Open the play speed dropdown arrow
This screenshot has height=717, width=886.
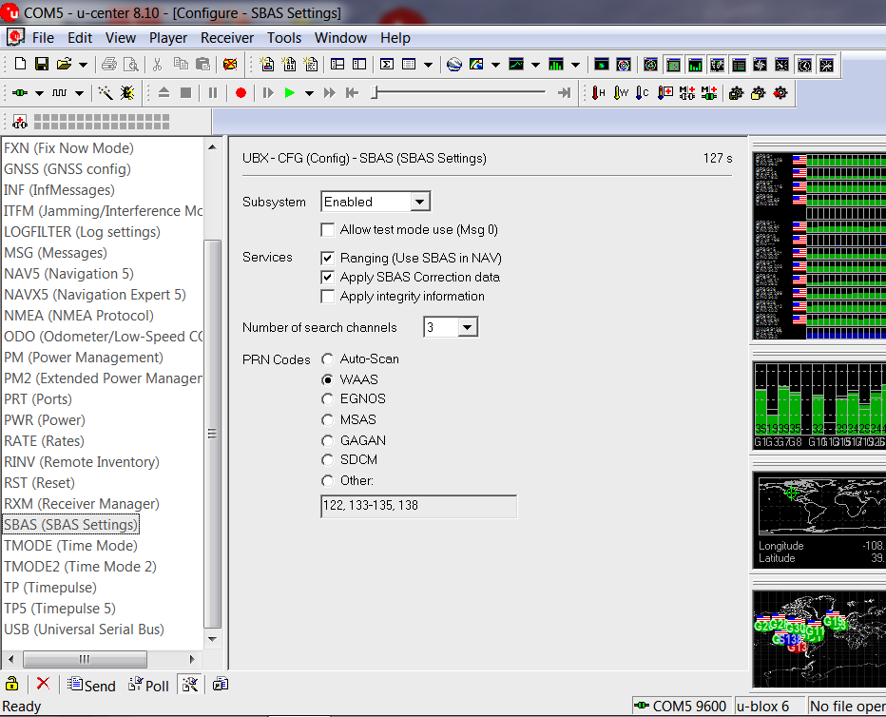[x=309, y=93]
